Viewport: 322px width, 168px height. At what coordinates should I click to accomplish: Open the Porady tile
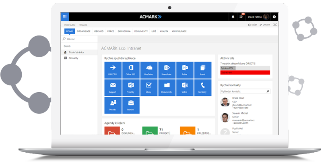coord(113,106)
